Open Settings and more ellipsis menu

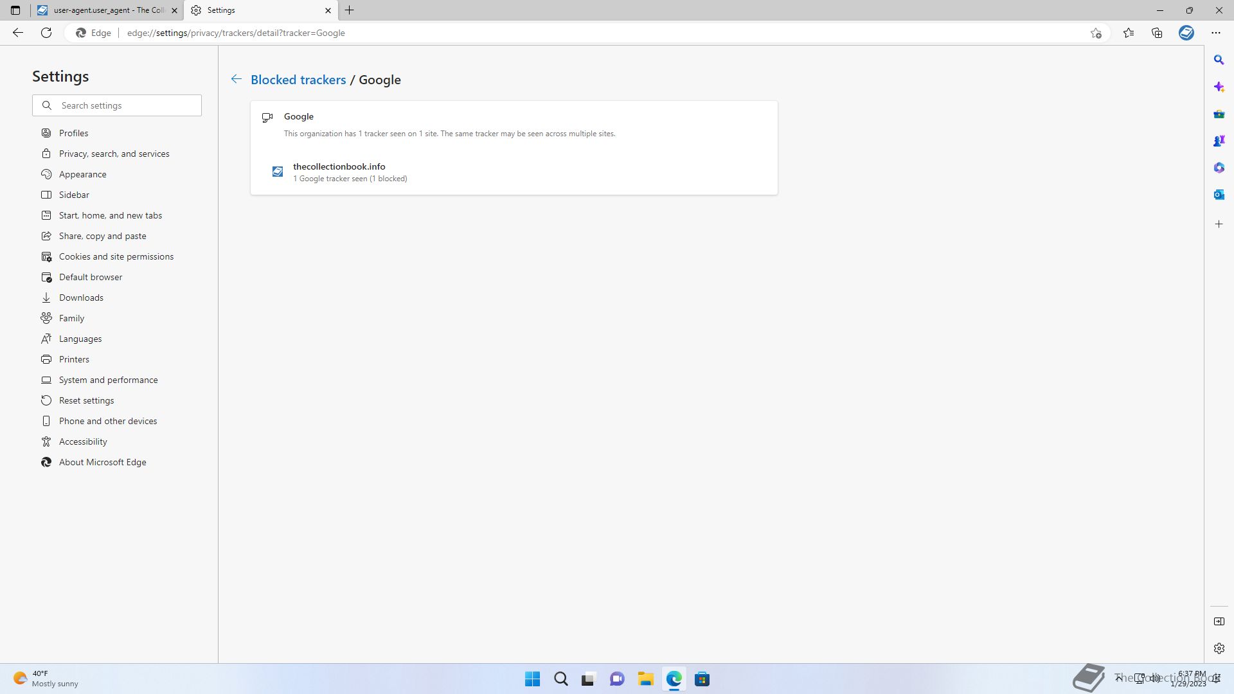(x=1216, y=33)
